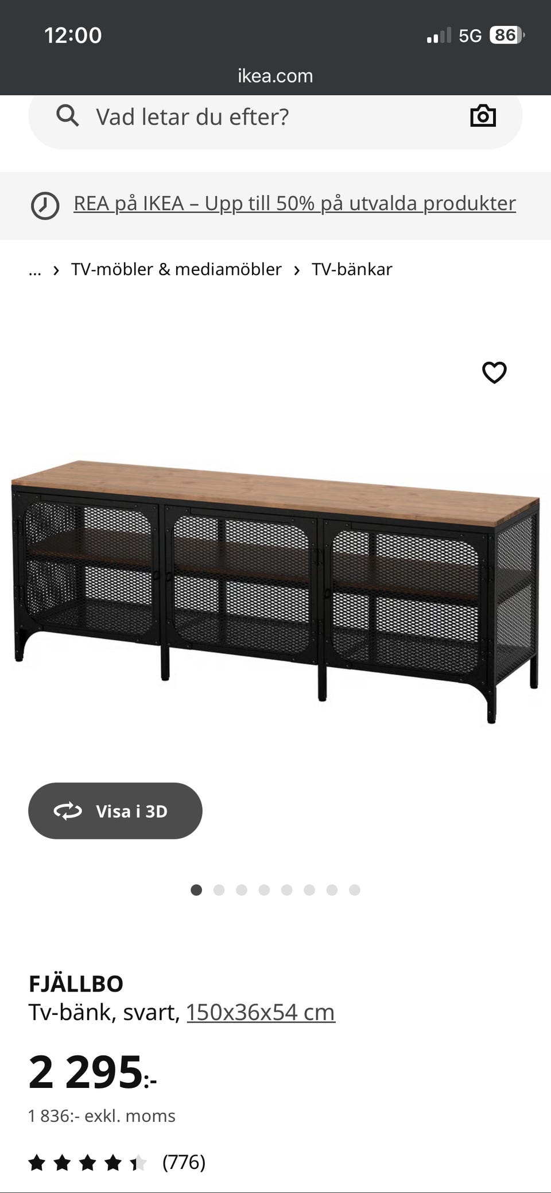Select the second image carousel dot

tap(219, 890)
